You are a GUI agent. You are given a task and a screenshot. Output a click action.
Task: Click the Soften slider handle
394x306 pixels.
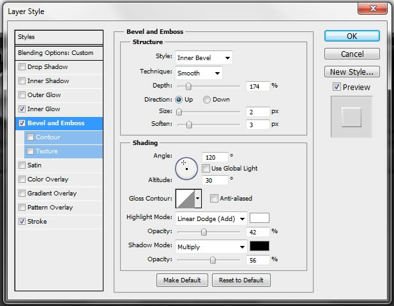point(189,125)
